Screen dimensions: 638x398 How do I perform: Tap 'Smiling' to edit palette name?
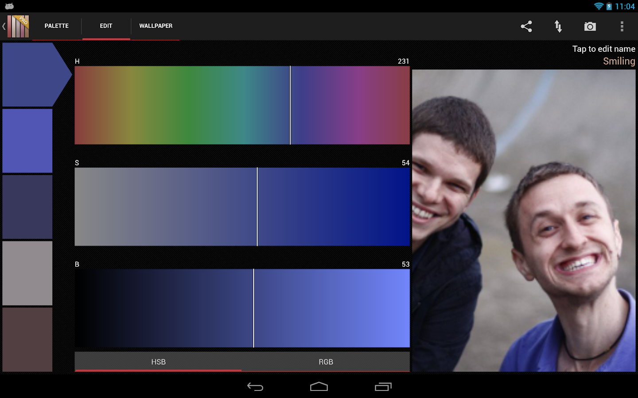(x=619, y=61)
